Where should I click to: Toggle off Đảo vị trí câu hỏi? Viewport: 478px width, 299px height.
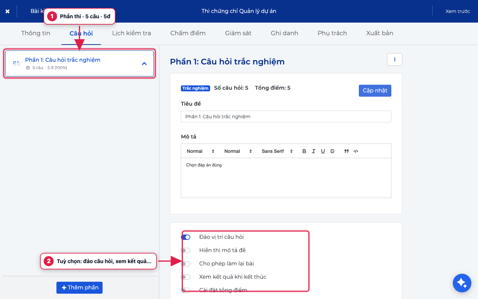click(x=186, y=237)
